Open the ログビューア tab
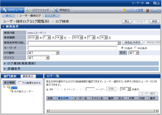 point(12,10)
